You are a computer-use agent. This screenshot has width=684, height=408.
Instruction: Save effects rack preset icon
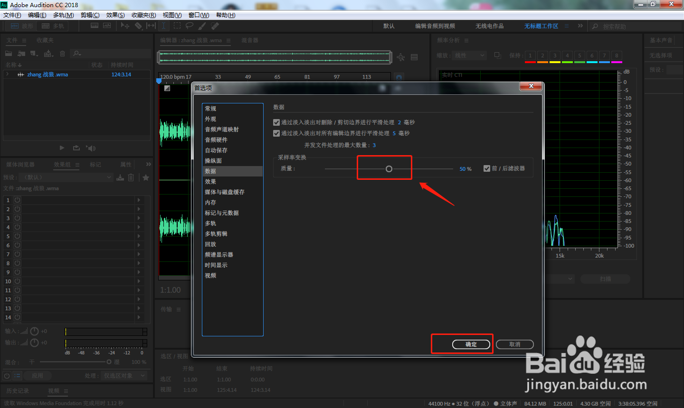click(120, 177)
